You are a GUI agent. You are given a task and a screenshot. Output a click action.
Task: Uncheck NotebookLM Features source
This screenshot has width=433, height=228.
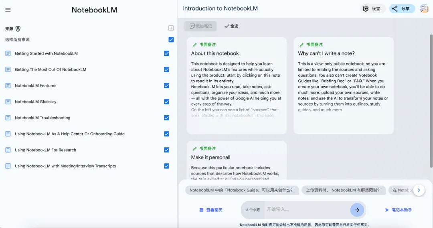(x=166, y=85)
